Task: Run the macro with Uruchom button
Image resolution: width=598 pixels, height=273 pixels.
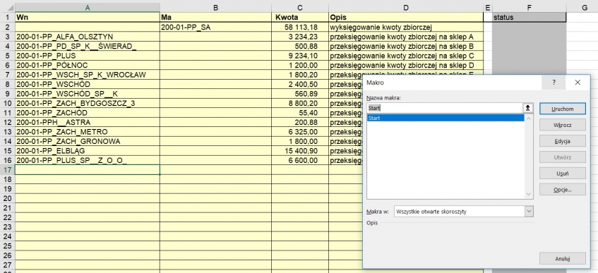Action: [562, 109]
